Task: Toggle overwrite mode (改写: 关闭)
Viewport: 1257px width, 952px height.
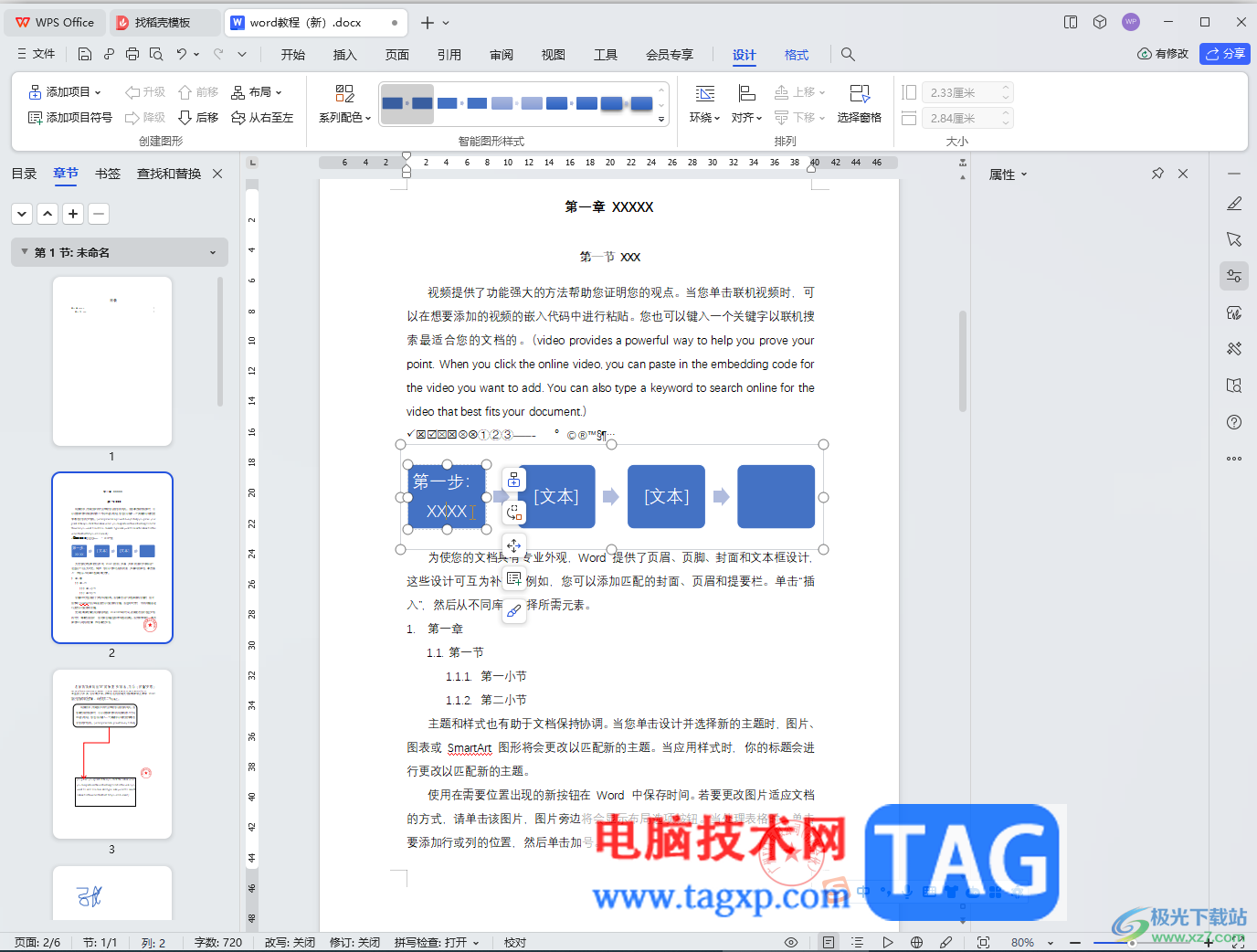Action: pos(290,942)
